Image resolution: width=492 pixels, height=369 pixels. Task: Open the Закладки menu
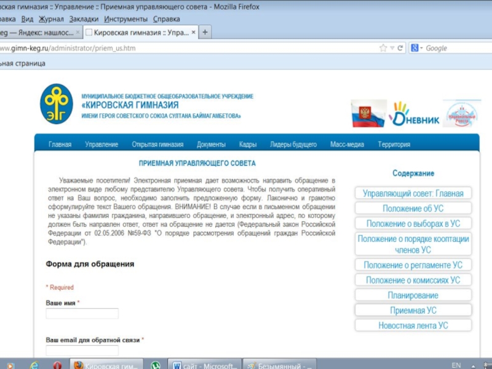[84, 19]
